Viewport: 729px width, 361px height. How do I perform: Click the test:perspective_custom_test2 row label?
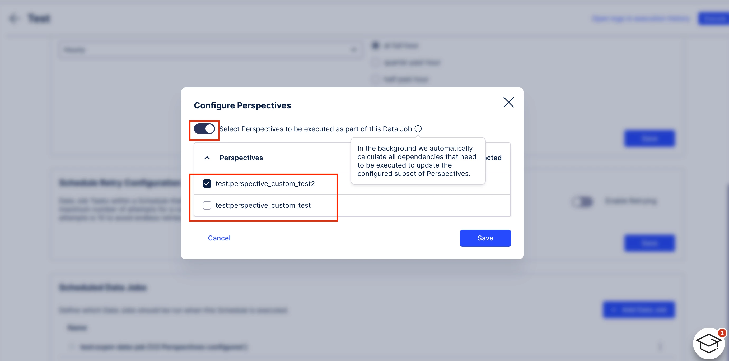click(x=265, y=184)
